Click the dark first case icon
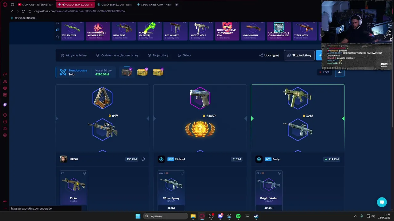Screen dimensions: 394x221 click(x=127, y=72)
